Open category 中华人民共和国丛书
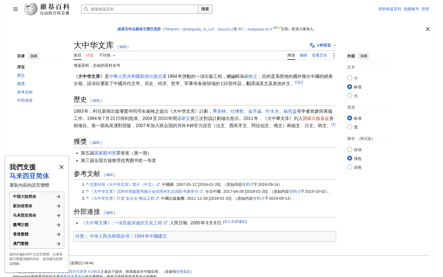This screenshot has height=277, width=443. coord(110,236)
